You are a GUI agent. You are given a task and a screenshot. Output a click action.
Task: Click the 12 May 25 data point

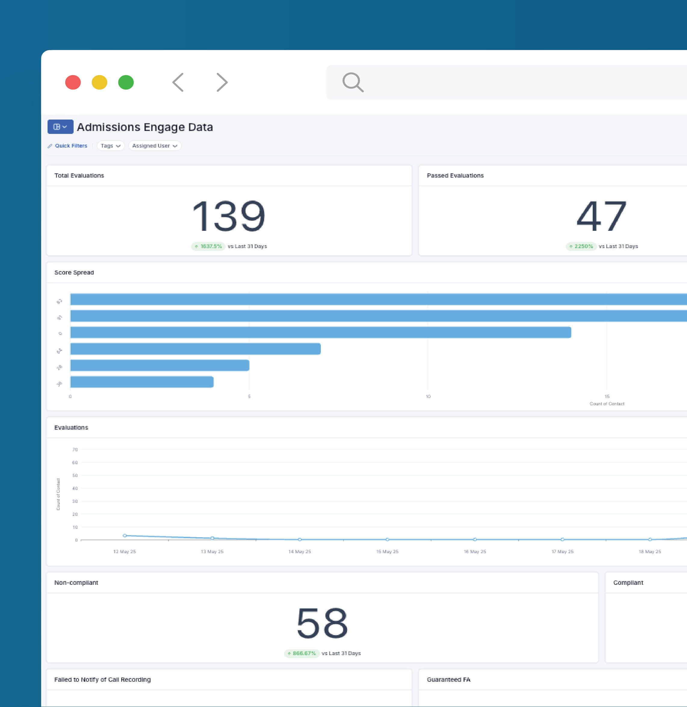125,536
